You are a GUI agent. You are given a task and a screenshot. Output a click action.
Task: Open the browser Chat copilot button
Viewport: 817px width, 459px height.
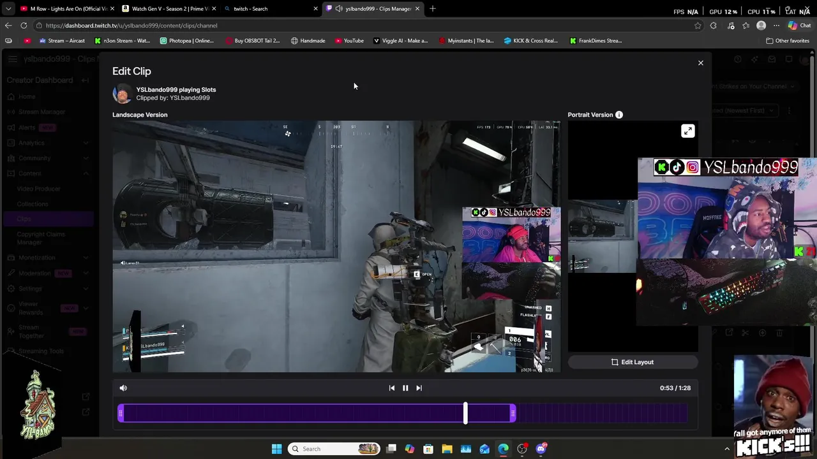[x=799, y=25]
